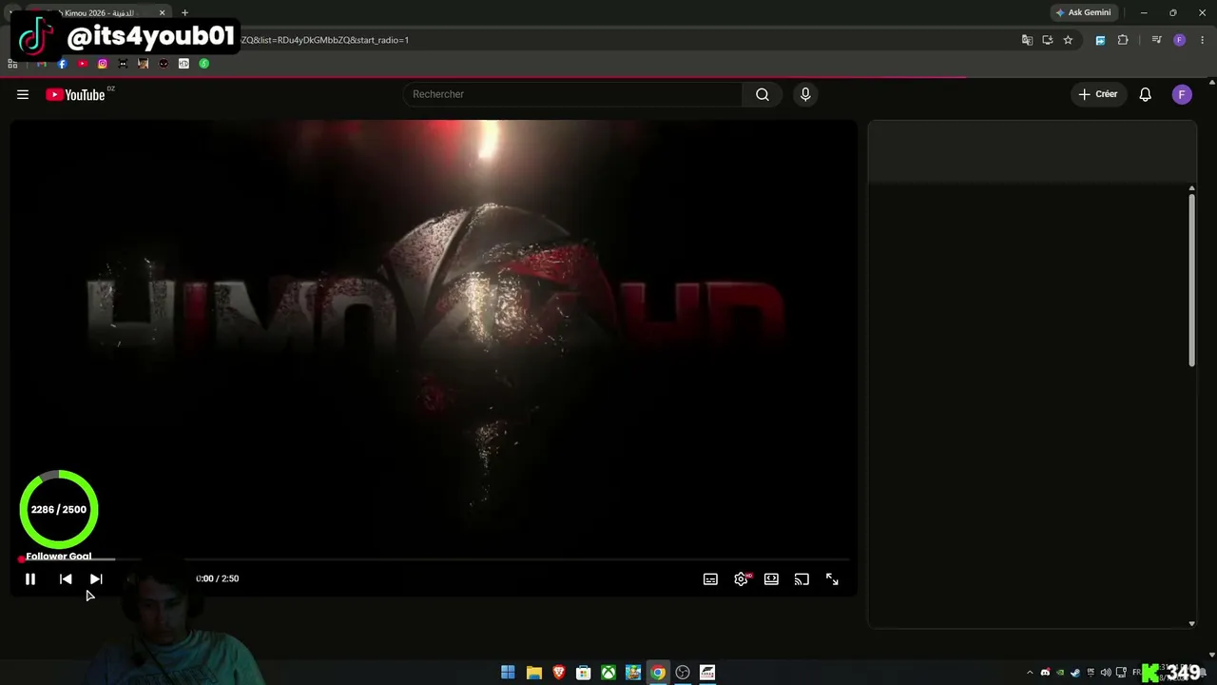Switch to Chrome in the taskbar
This screenshot has height=685, width=1217.
point(657,673)
